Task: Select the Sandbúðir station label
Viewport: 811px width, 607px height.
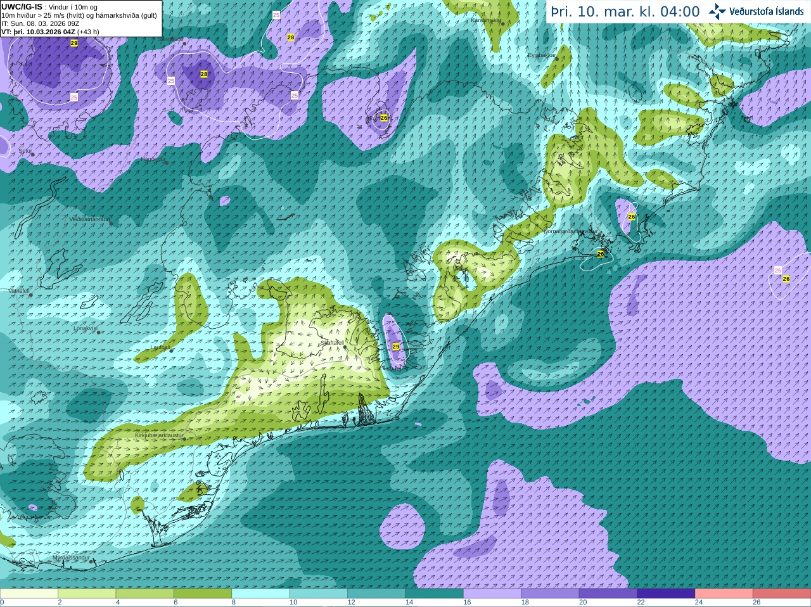Action: [170, 39]
